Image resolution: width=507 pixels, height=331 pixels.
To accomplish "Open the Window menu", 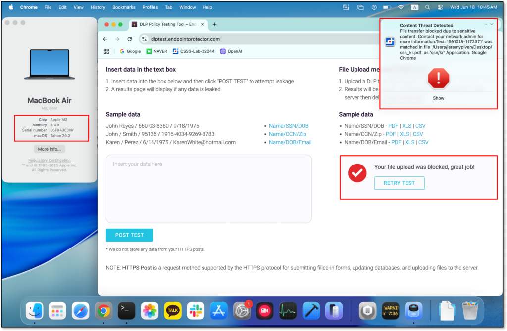I will (188, 7).
